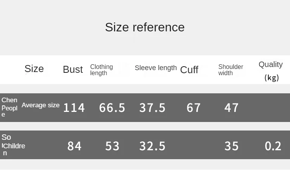Screen dimensions: 290x170
Task: Select the Cuff column header
Action: (189, 70)
